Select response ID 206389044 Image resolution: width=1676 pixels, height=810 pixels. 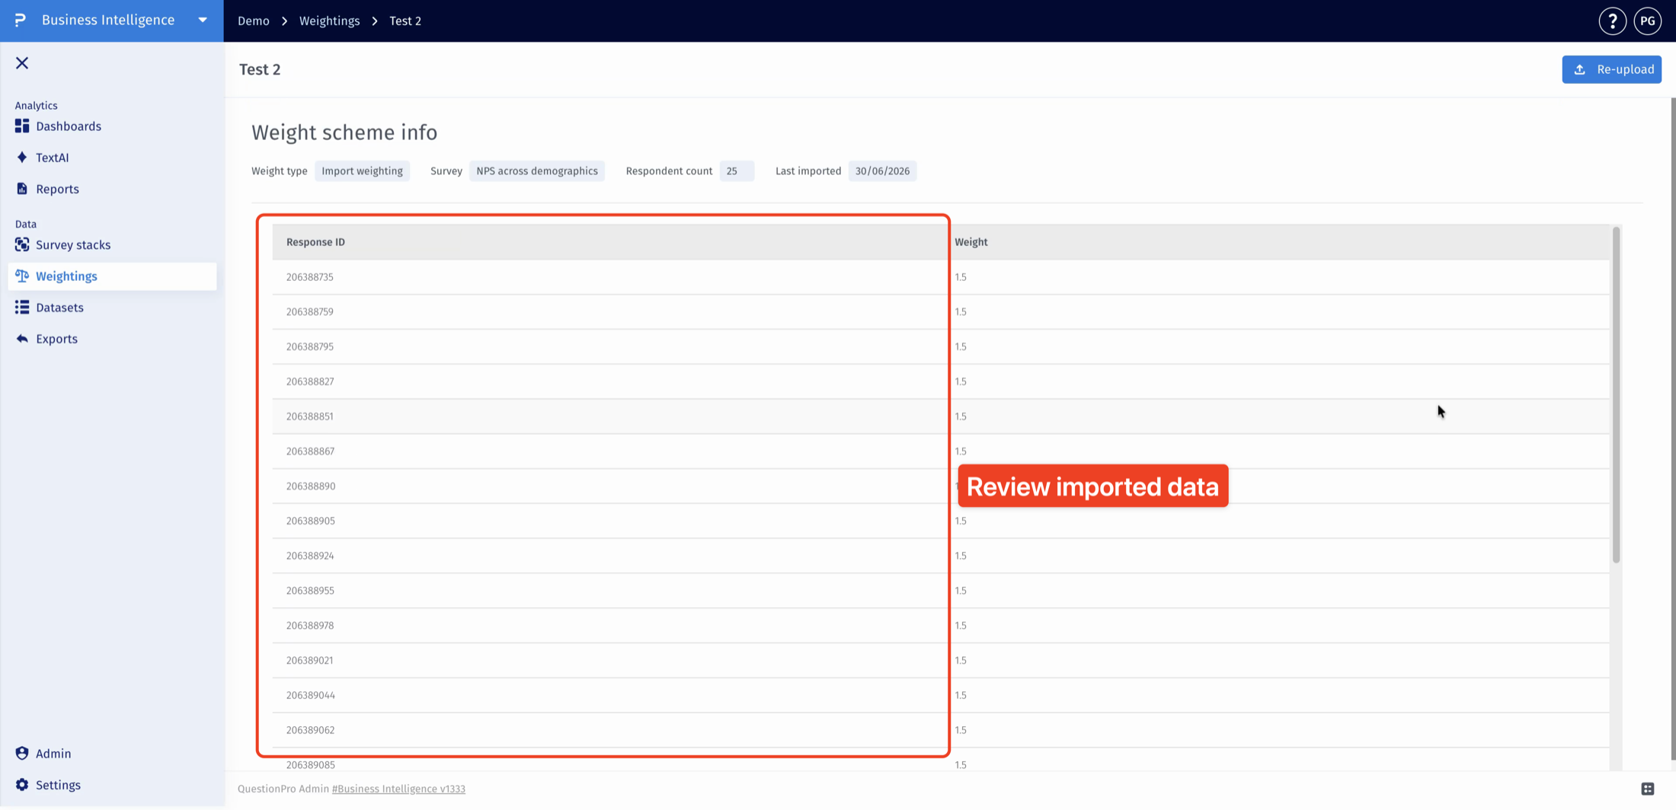coord(311,696)
